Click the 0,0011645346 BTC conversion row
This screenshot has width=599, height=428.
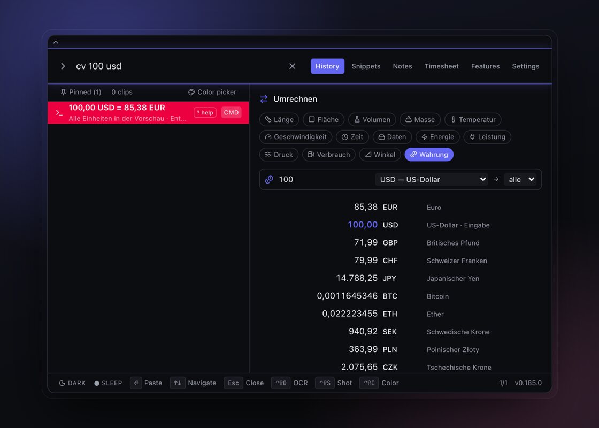[x=401, y=296]
